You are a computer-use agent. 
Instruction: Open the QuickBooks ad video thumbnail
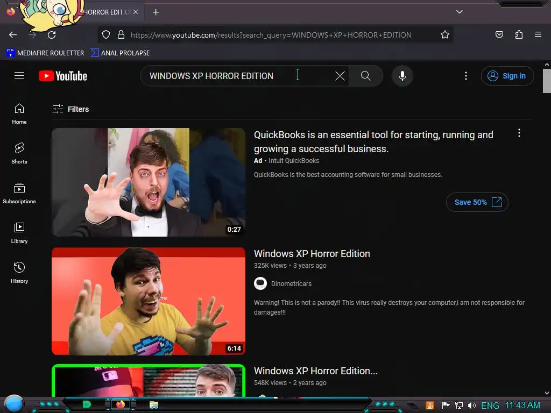(x=149, y=182)
